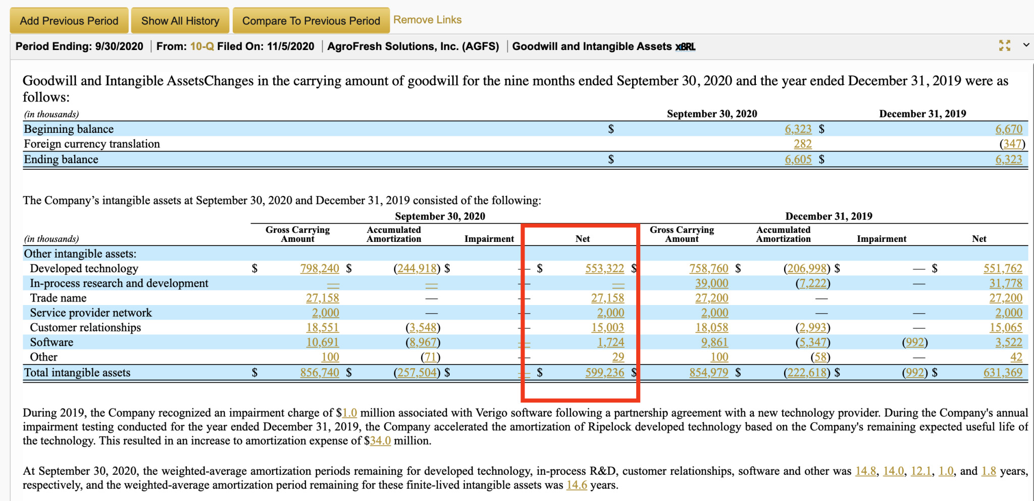The image size is (1034, 501).
Task: Select the 14.6 years weighted-average link
Action: tap(576, 485)
